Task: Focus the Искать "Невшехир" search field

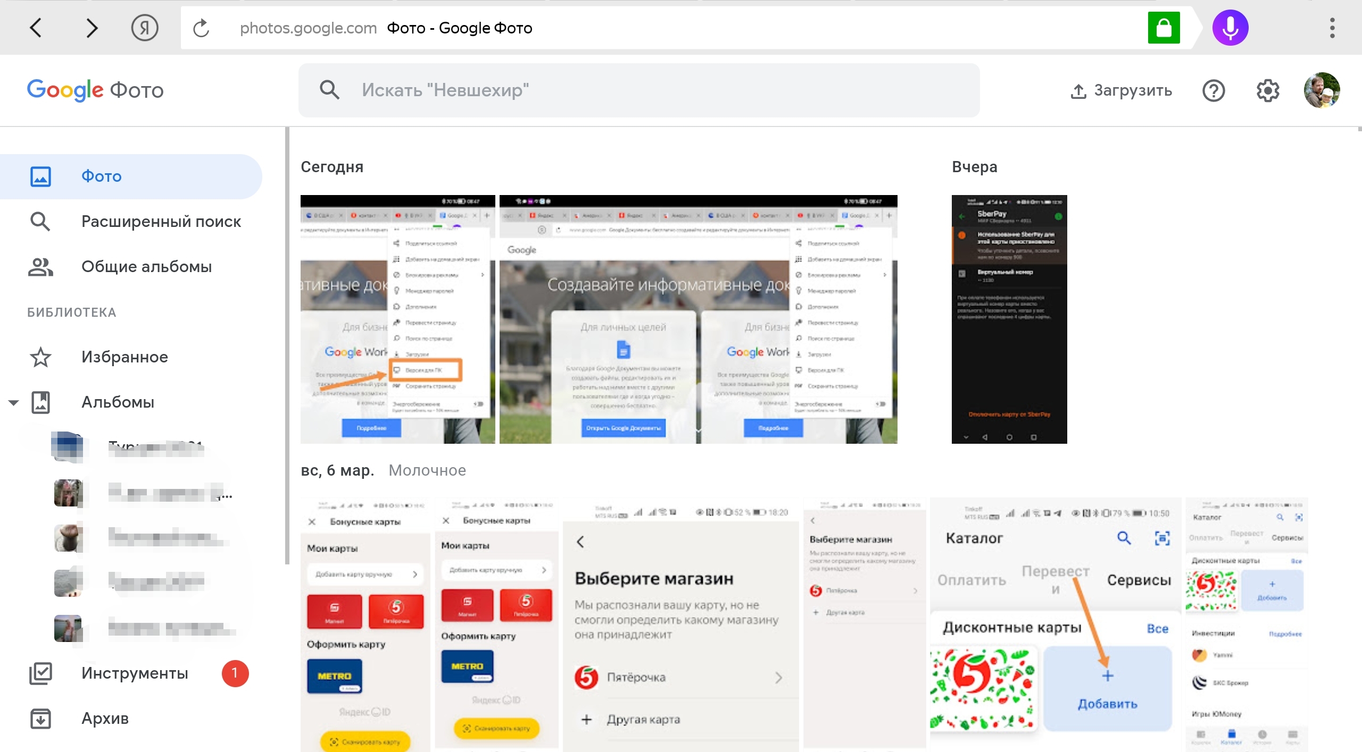Action: pyautogui.click(x=638, y=90)
